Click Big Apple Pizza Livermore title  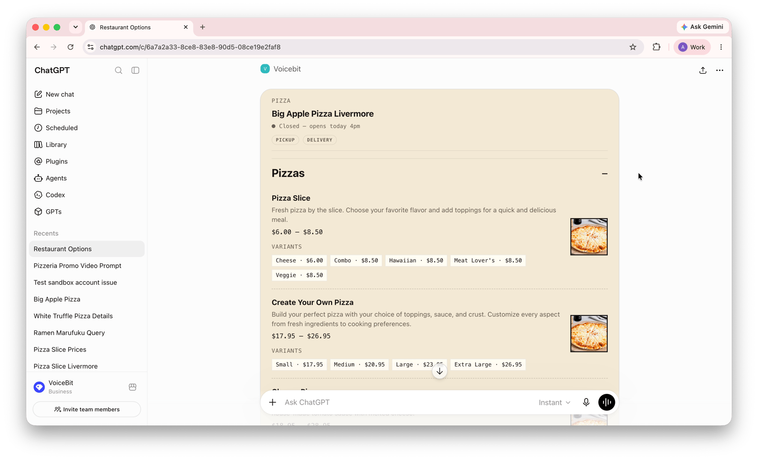[x=323, y=114]
